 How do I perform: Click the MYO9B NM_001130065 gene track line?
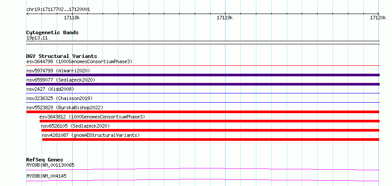(203, 169)
